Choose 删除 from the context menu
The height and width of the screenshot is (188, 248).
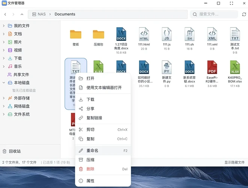click(91, 169)
